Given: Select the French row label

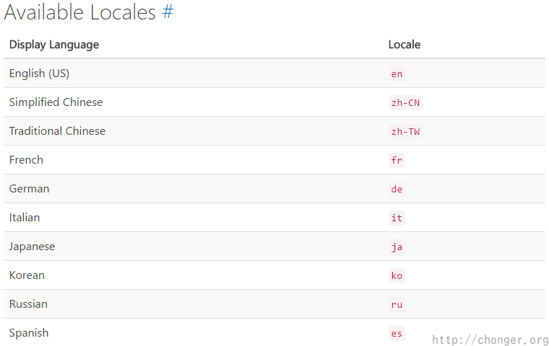Looking at the screenshot, I should click(x=26, y=160).
